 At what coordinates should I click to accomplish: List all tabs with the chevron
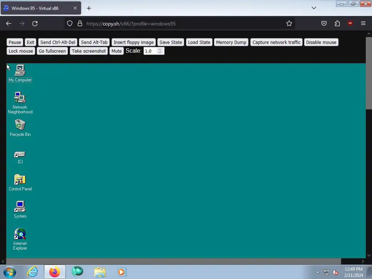point(314,8)
